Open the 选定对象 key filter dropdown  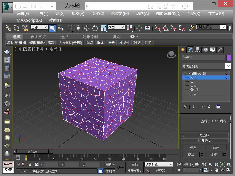(159, 164)
